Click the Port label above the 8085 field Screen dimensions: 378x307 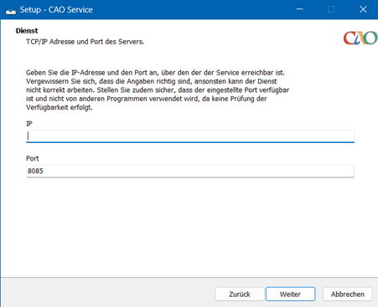[x=33, y=158]
